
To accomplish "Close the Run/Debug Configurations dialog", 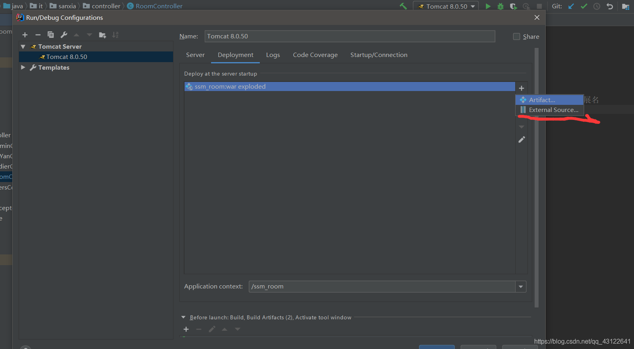I will tap(537, 17).
